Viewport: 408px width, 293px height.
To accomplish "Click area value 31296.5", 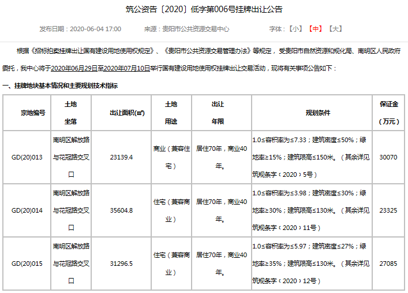I will click(x=121, y=264).
